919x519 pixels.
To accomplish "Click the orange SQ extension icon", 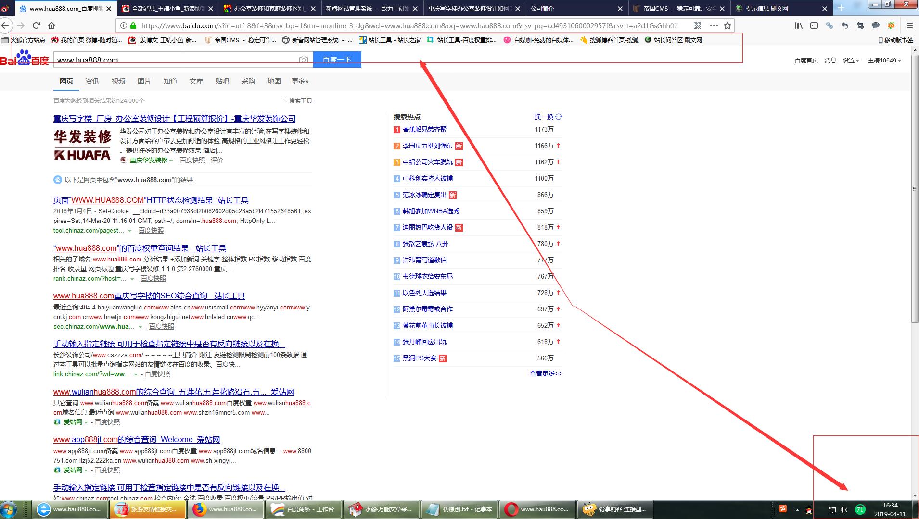I will click(x=891, y=25).
